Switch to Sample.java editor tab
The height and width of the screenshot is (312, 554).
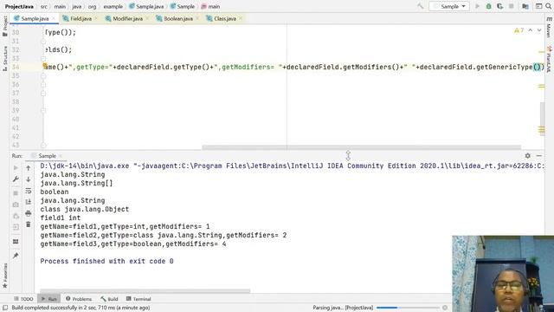click(35, 18)
